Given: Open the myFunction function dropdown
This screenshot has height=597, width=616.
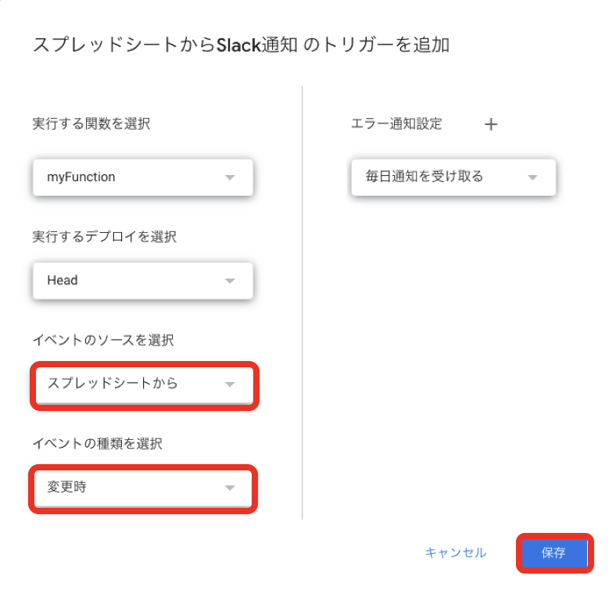Looking at the screenshot, I should point(143,177).
